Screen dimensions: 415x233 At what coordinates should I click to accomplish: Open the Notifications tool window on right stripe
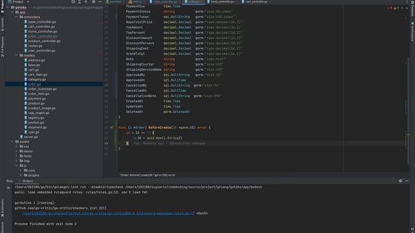point(412,32)
